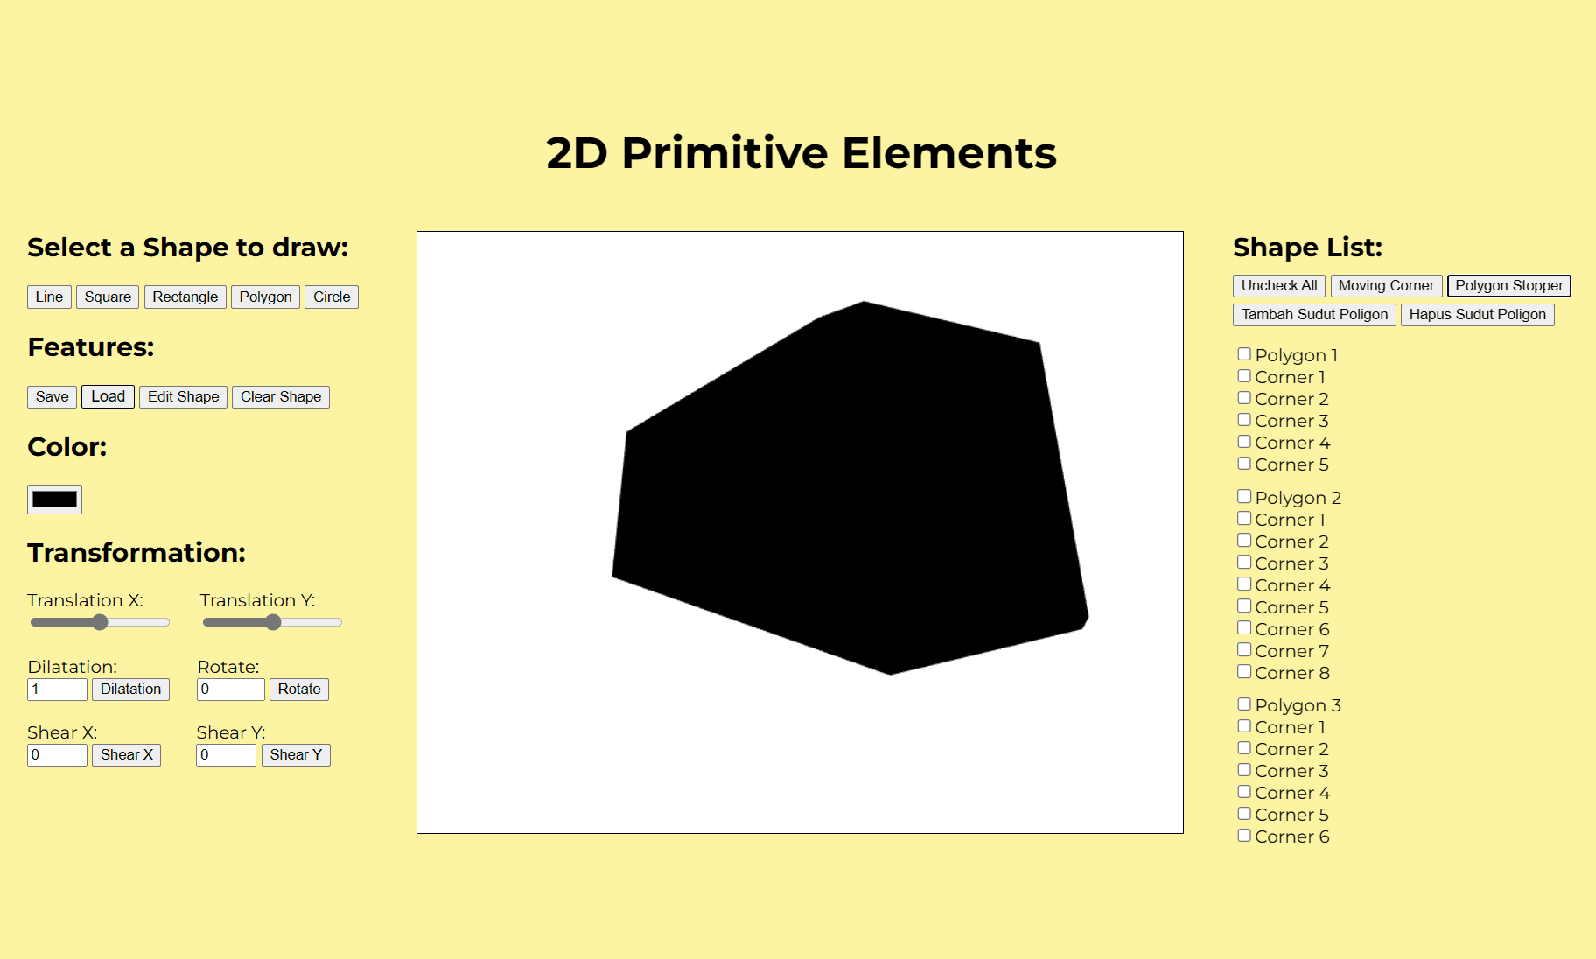1596x959 pixels.
Task: Apply Shear X transformation
Action: pos(126,754)
